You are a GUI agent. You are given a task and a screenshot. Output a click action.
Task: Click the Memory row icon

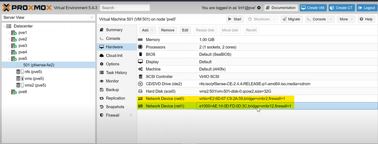point(140,40)
